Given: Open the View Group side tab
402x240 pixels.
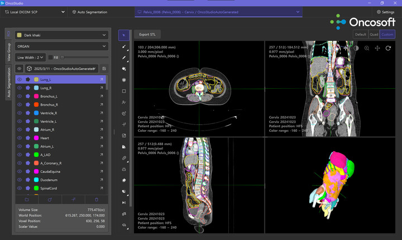Looking at the screenshot, I should point(9,52).
